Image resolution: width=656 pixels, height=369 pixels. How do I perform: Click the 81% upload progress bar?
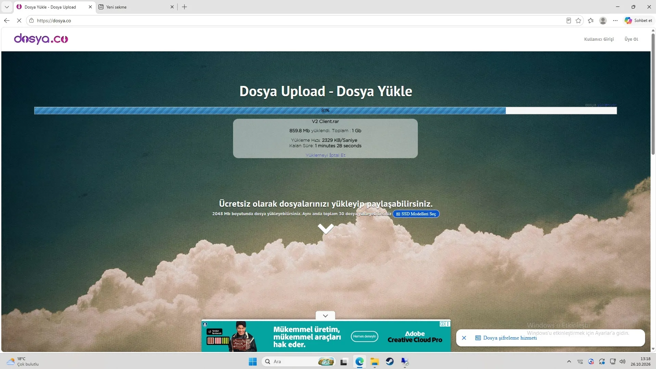click(325, 111)
